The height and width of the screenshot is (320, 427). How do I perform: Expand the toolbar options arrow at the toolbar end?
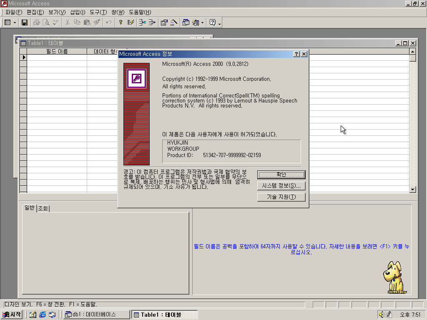(x=219, y=23)
